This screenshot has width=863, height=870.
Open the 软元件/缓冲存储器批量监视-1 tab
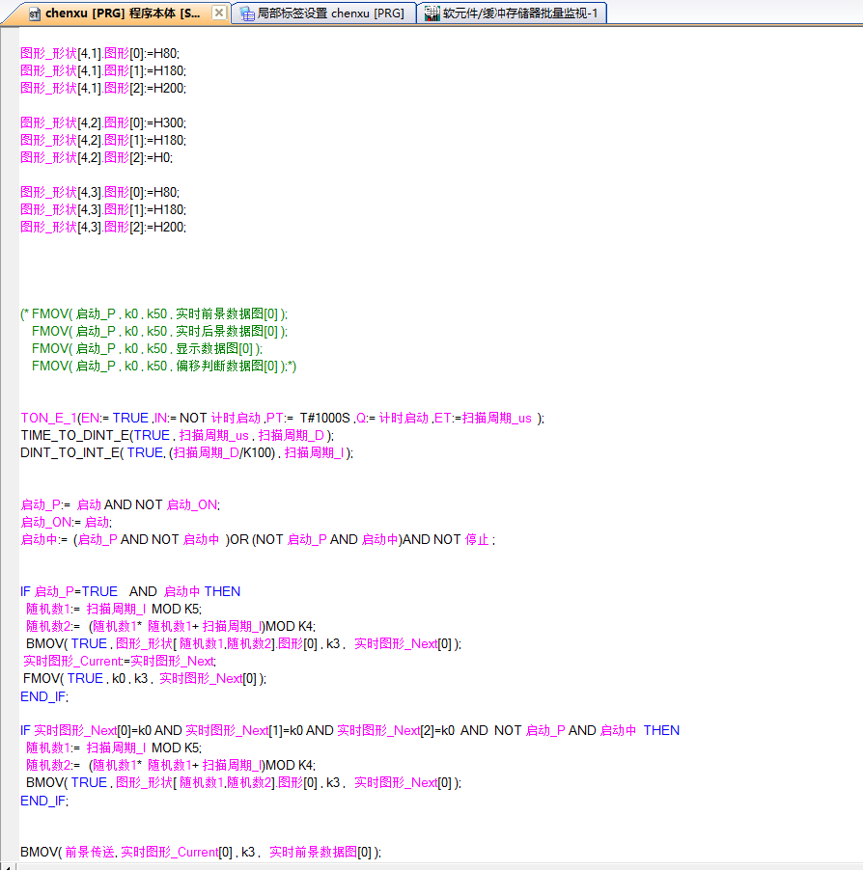tap(519, 14)
